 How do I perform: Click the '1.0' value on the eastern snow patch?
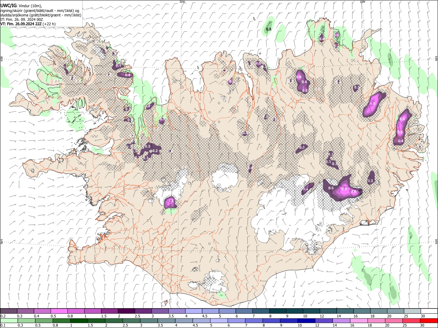pyautogui.click(x=373, y=104)
